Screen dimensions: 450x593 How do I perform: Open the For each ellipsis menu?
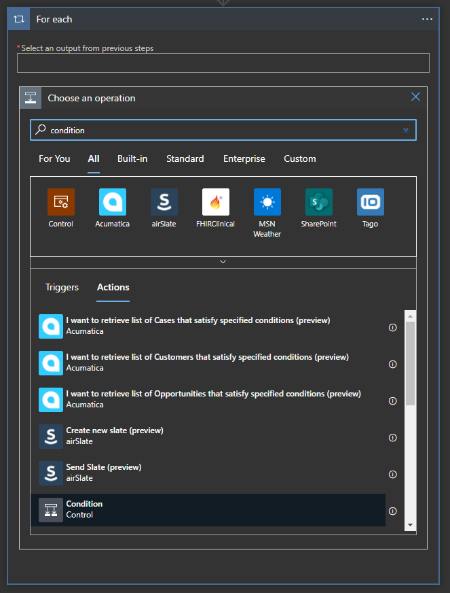tap(427, 19)
